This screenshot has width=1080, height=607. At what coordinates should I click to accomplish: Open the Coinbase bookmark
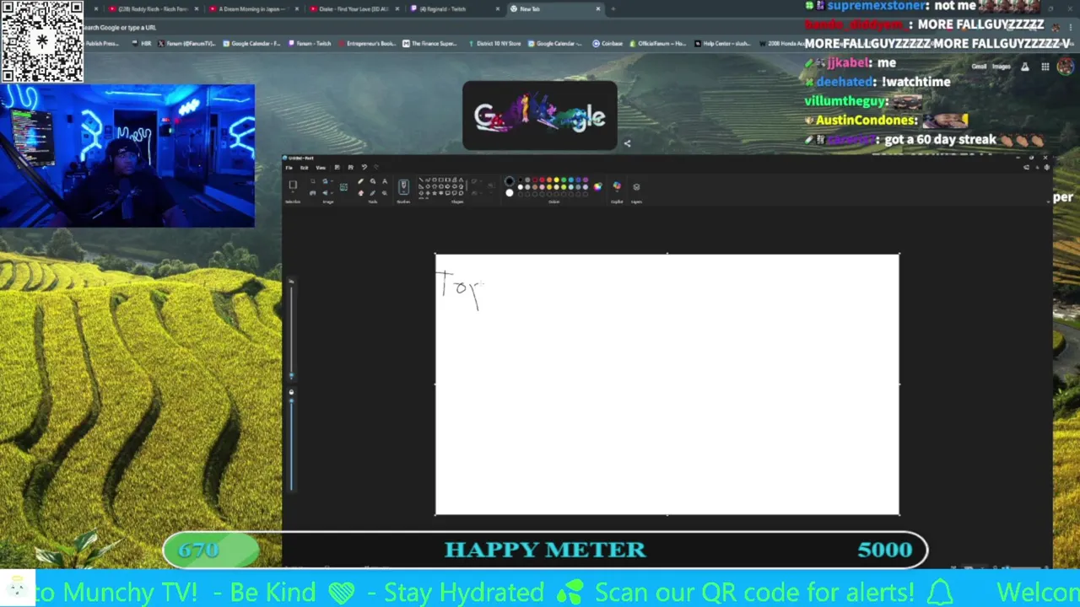pos(607,43)
